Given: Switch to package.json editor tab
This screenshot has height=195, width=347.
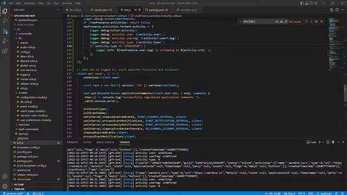Looking at the screenshot, I should click(x=157, y=10).
